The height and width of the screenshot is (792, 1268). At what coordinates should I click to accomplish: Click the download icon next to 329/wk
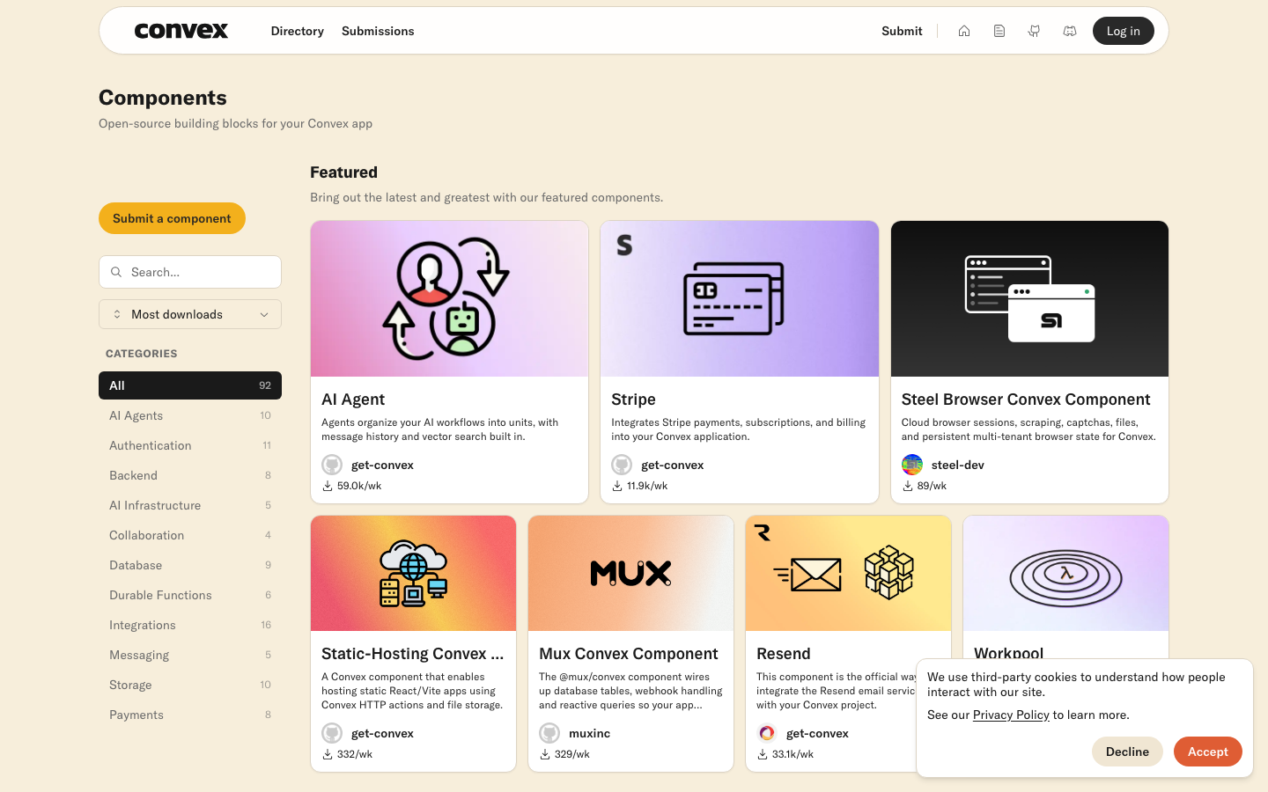545,754
